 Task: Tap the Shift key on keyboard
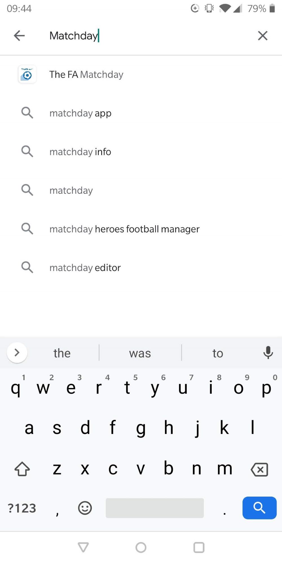click(x=22, y=469)
